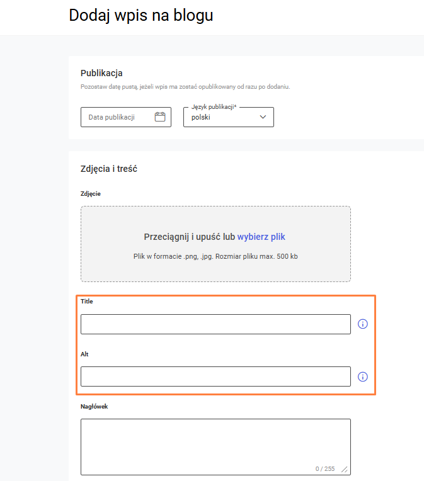Image resolution: width=424 pixels, height=481 pixels.
Task: Focus the Alt text input
Action: click(215, 376)
